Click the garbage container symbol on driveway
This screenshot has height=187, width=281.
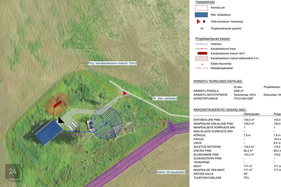point(119,99)
